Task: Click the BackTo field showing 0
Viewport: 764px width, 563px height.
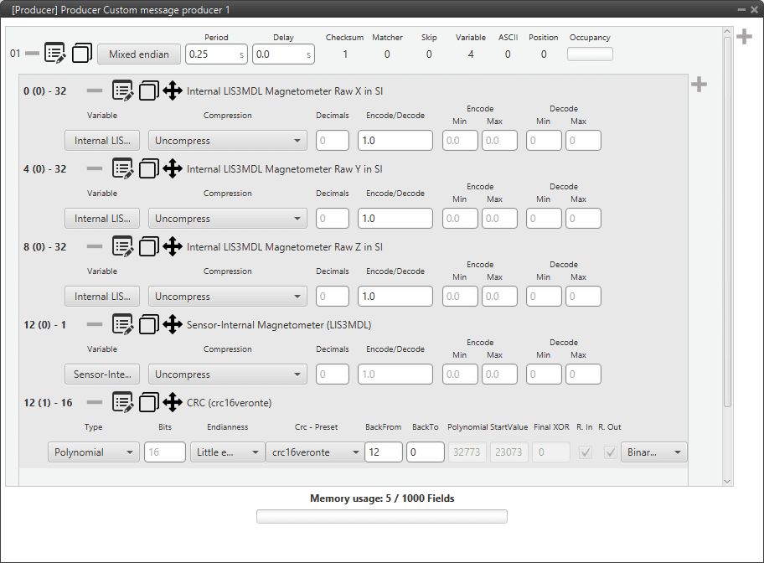Action: pos(426,452)
